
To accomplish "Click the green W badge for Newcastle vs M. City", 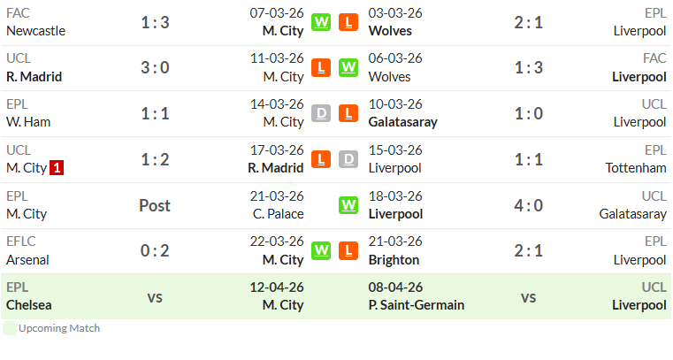I will (x=321, y=22).
